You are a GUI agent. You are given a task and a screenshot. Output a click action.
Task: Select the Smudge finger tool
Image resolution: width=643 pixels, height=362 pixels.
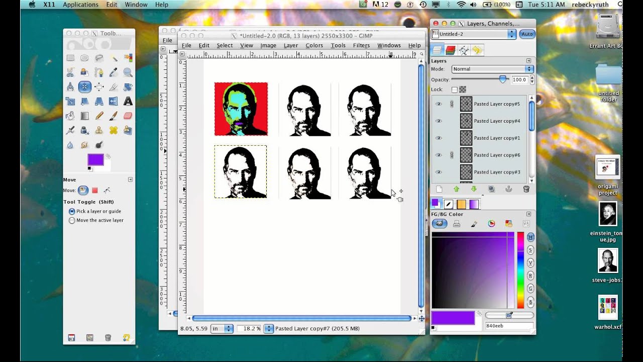click(x=84, y=145)
